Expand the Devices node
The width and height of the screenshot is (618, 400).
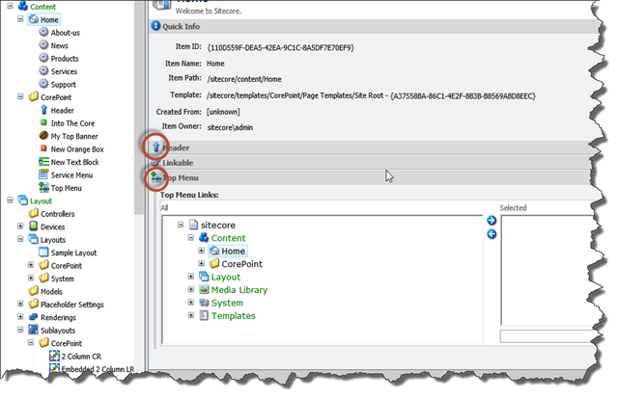(20, 227)
